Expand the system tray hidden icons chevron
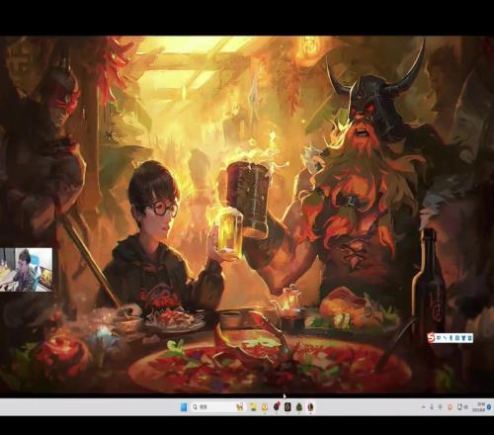Viewport: 494px width, 435px height. point(424,407)
